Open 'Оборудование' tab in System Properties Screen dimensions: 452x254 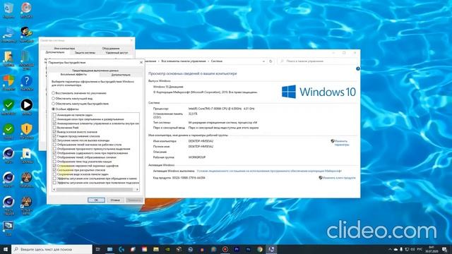click(x=111, y=49)
